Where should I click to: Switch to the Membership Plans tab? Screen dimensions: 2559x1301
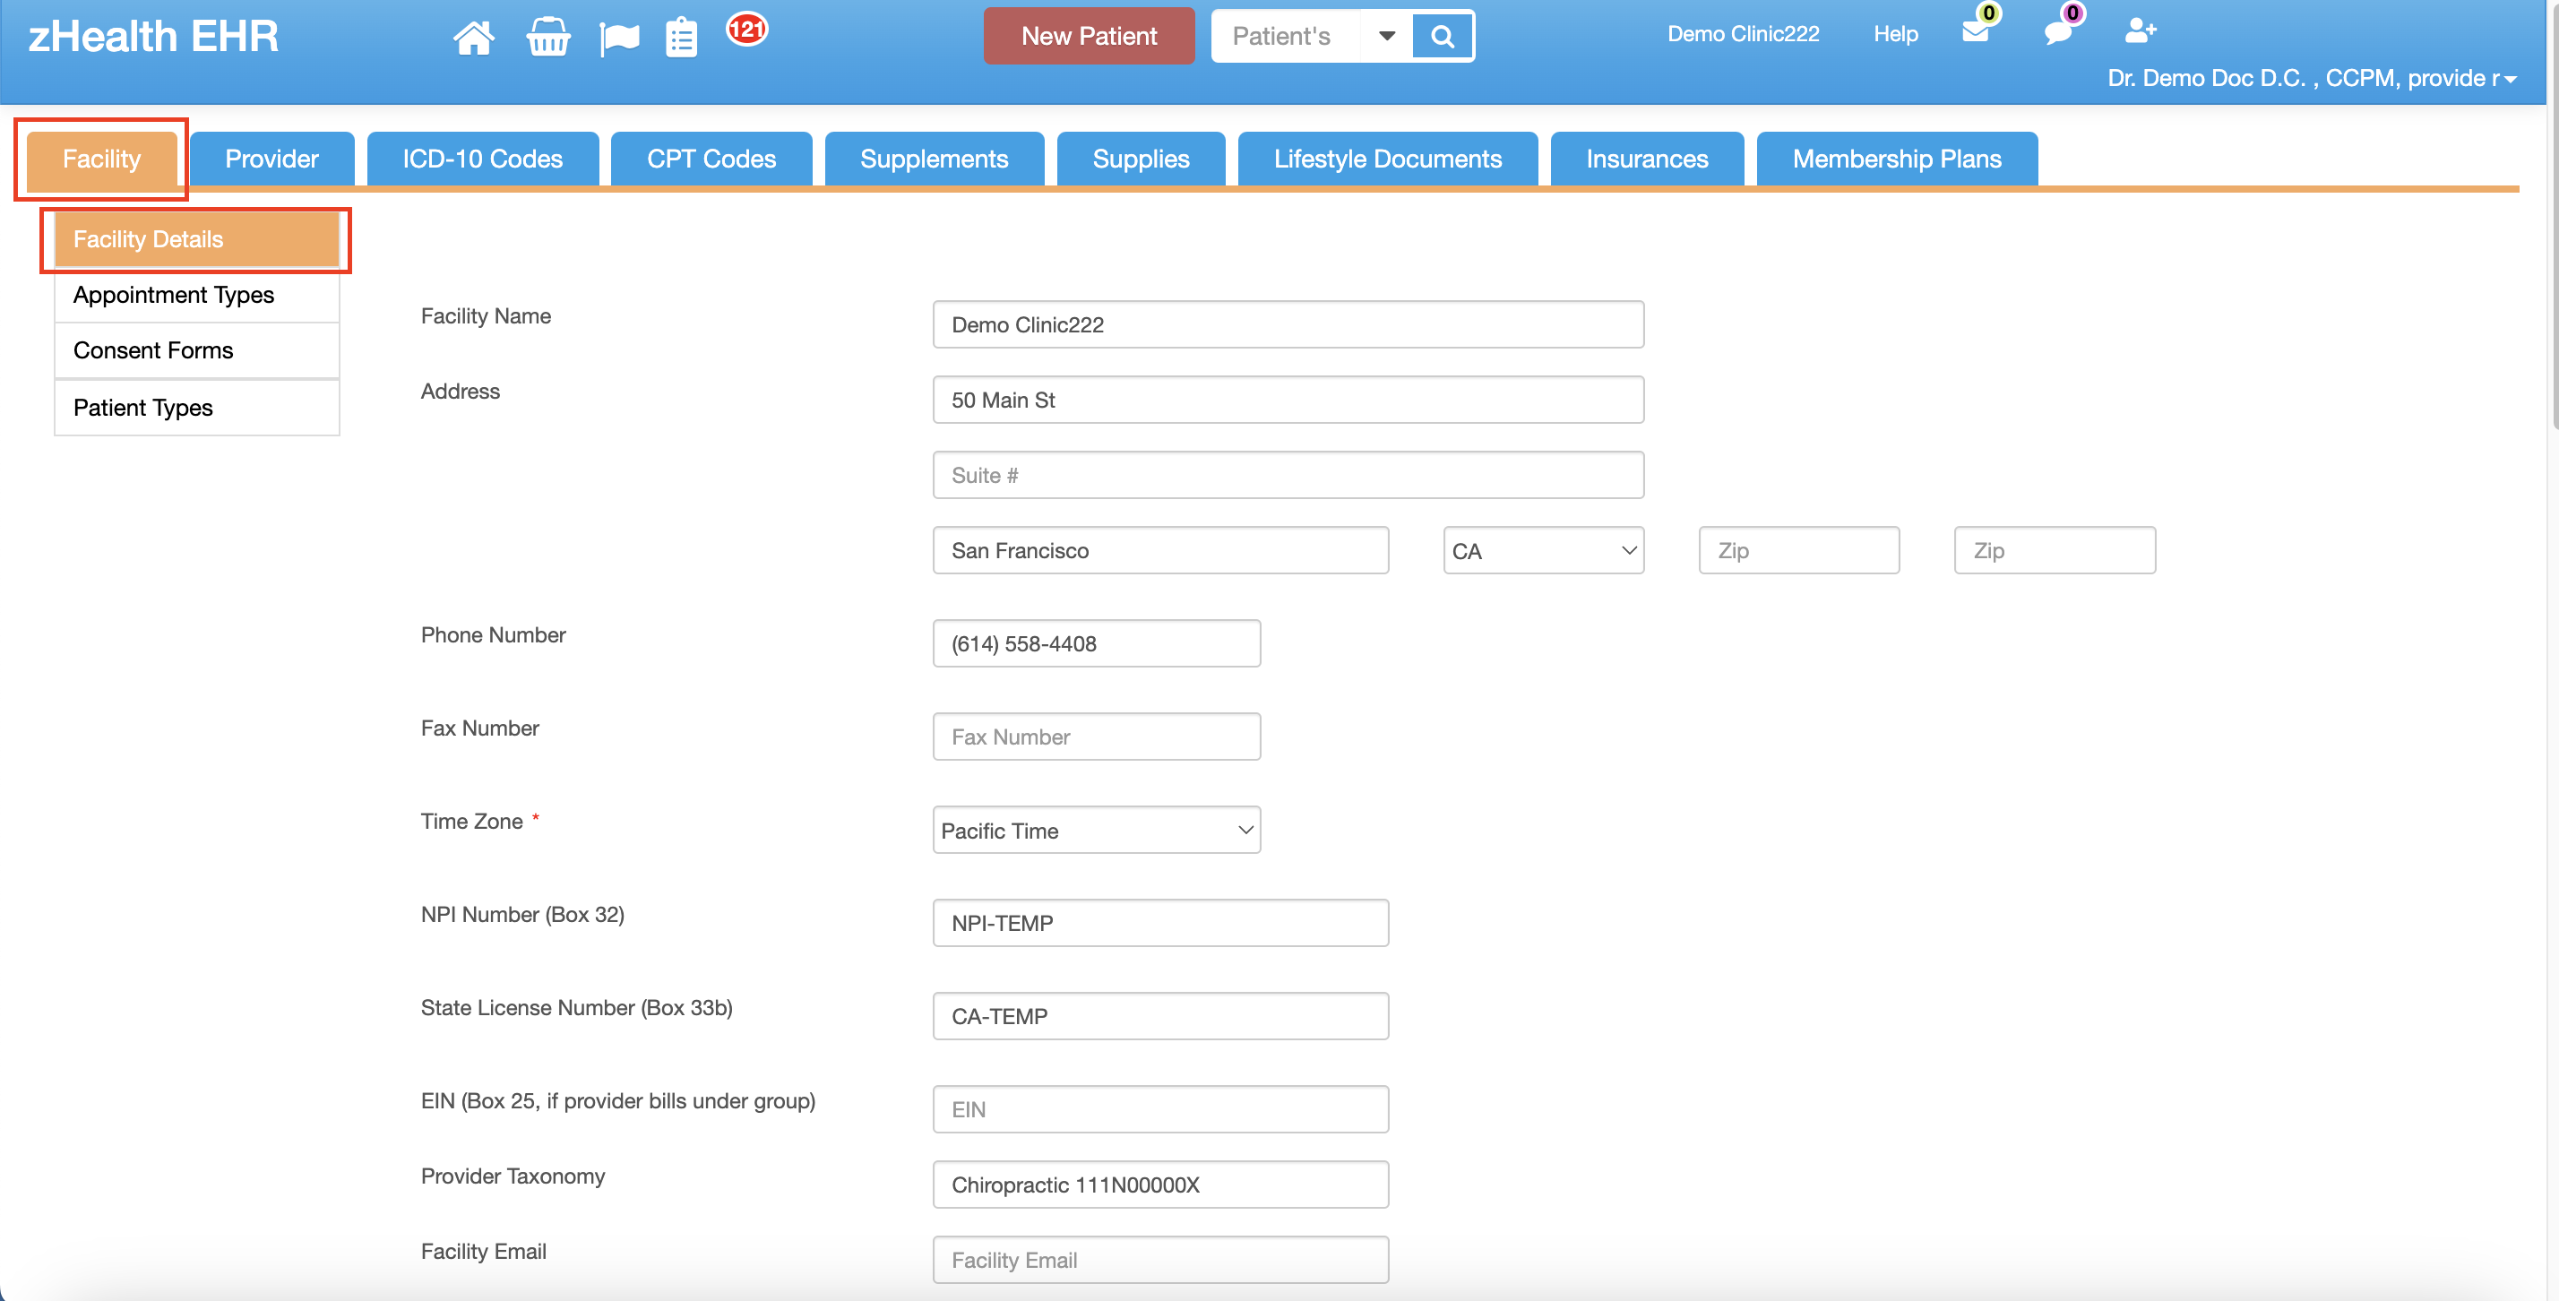pyautogui.click(x=1895, y=159)
